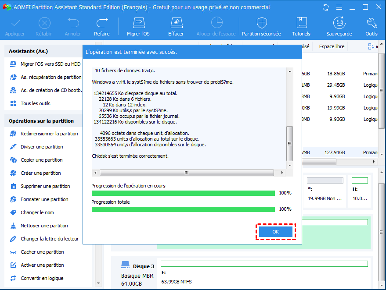Toggle the view mode icon beside Espace libre
This screenshot has height=290, width=386.
pyautogui.click(x=371, y=46)
